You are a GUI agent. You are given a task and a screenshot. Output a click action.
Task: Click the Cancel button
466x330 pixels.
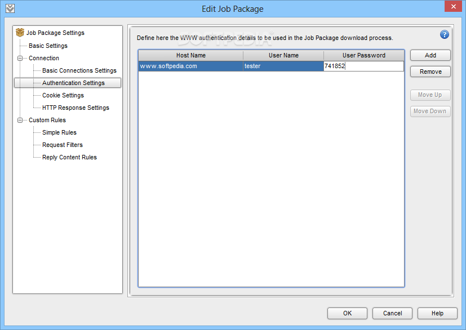point(392,313)
